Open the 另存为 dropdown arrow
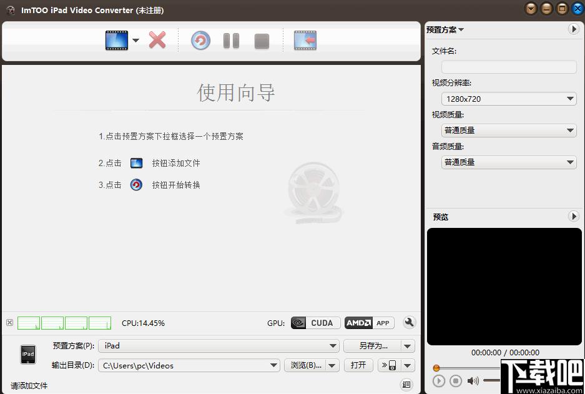The image size is (585, 394). click(x=408, y=347)
